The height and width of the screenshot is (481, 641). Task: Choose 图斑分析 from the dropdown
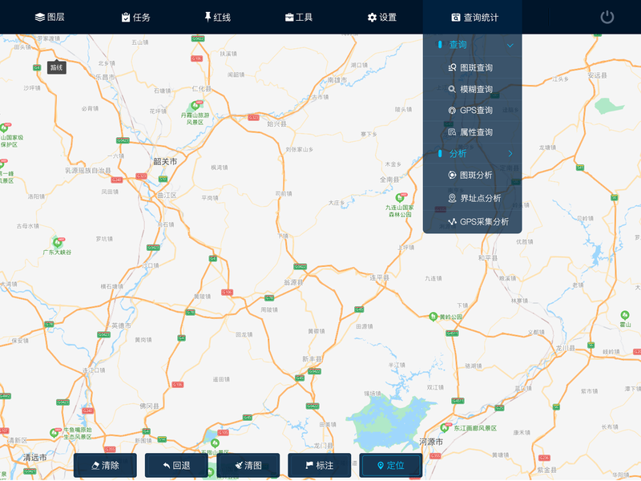pos(473,175)
